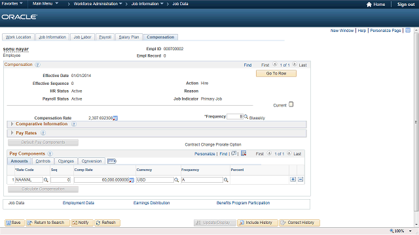Click the page vertical scrollbar

(x=416, y=123)
